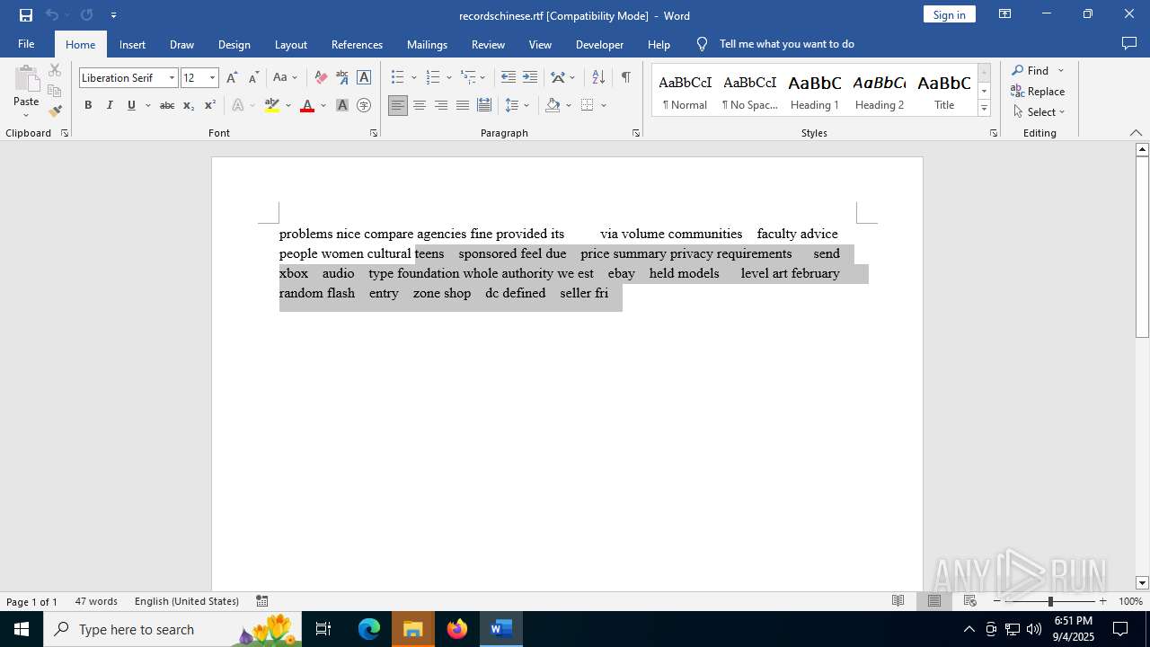The width and height of the screenshot is (1150, 647).
Task: Click Replace in the Editing group
Action: (x=1038, y=92)
